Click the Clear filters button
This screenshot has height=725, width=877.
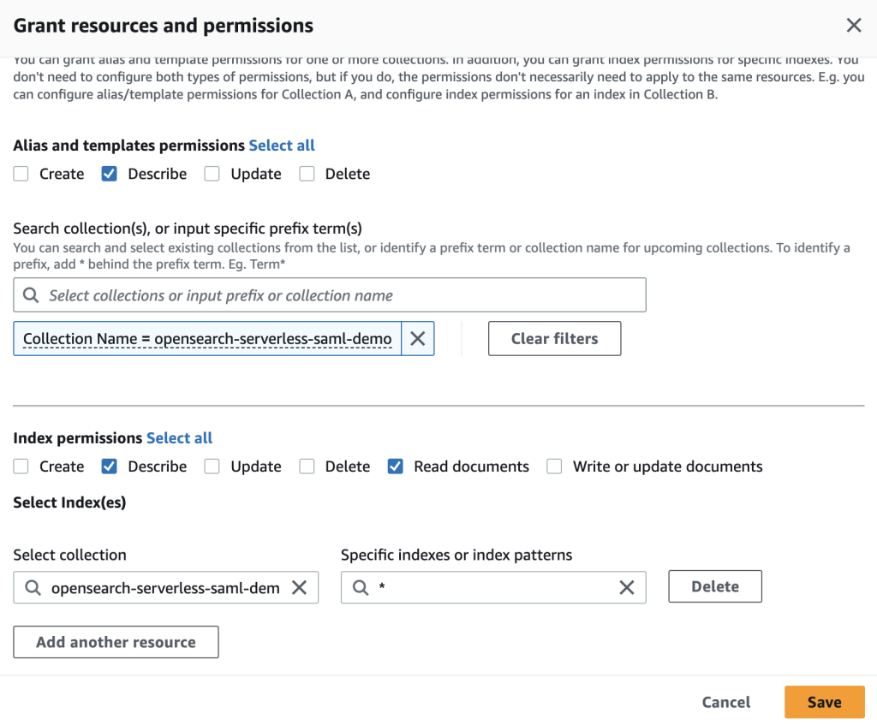click(x=554, y=339)
